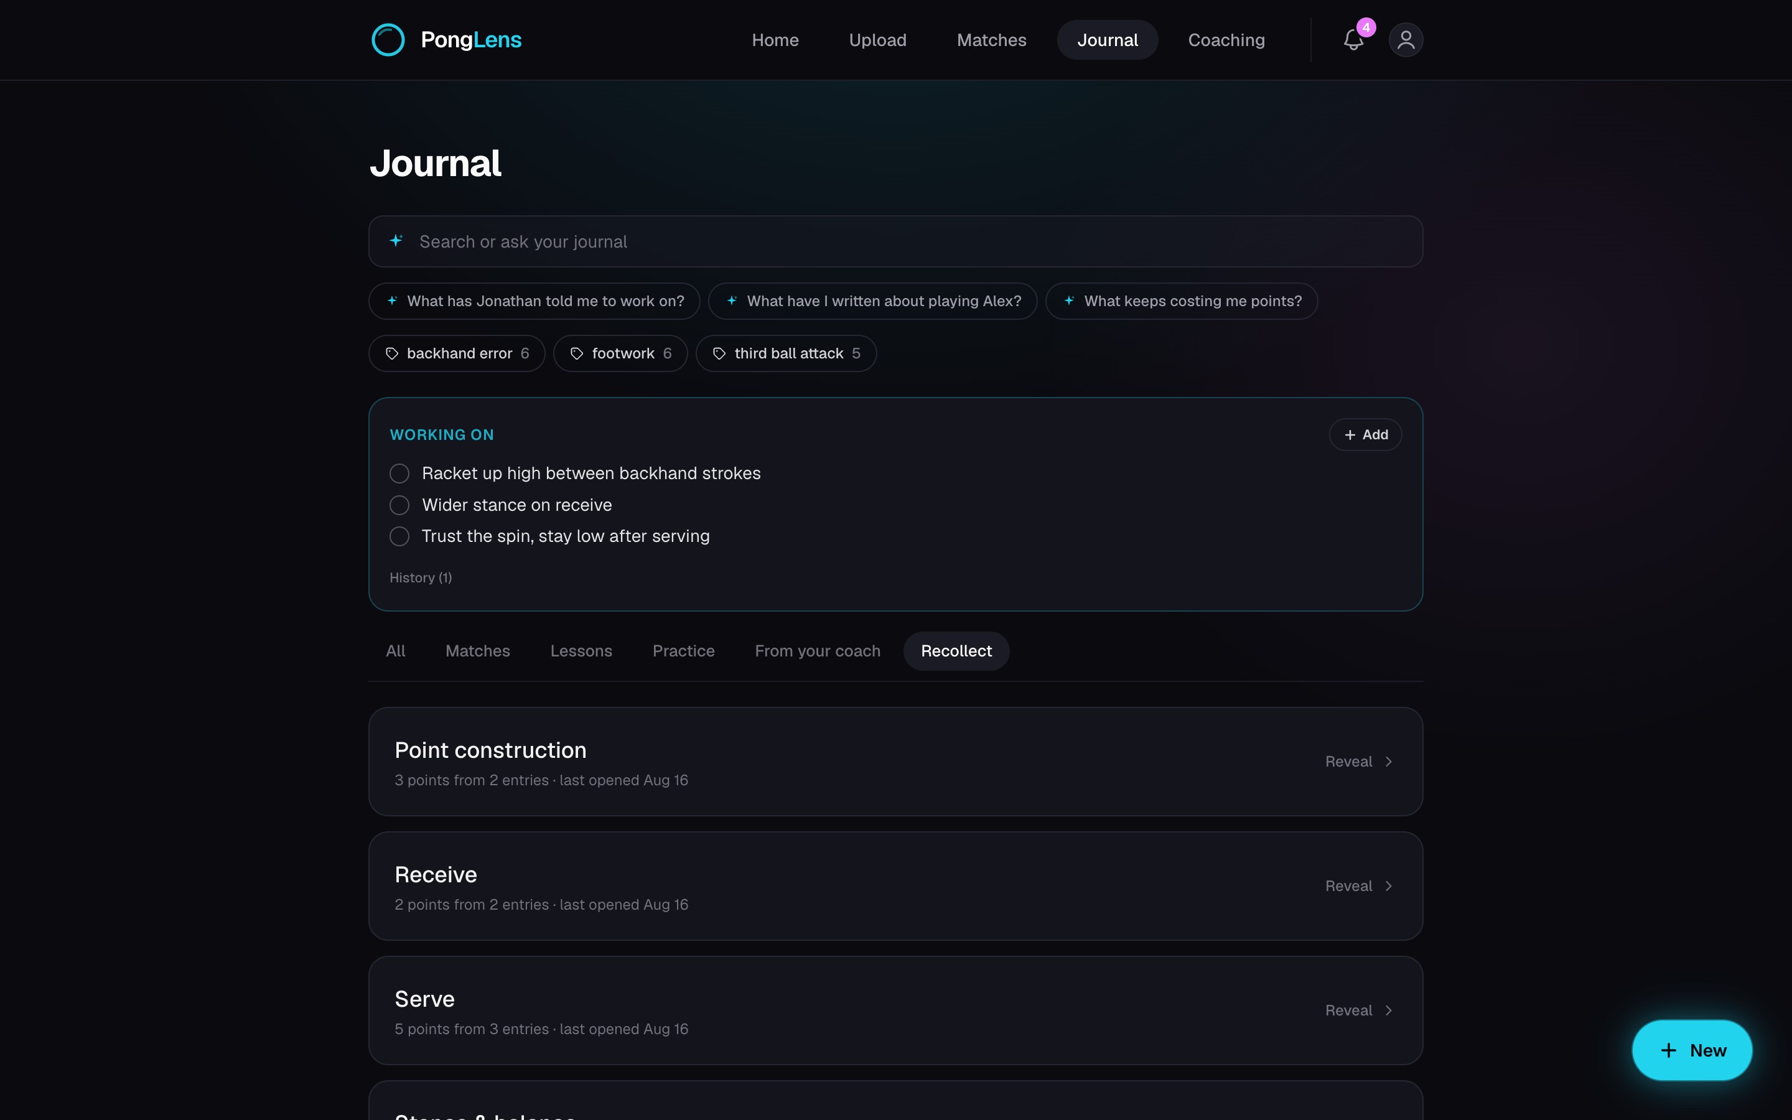Open Matches in the top navigation
This screenshot has height=1120, width=1792.
click(992, 40)
